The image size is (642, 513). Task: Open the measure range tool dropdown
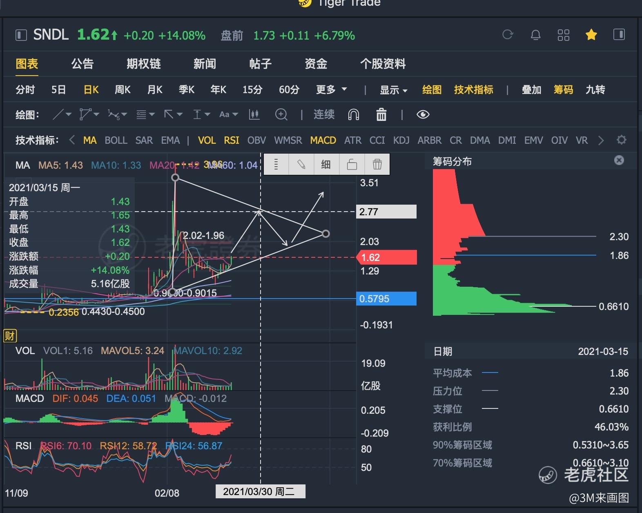click(x=201, y=114)
